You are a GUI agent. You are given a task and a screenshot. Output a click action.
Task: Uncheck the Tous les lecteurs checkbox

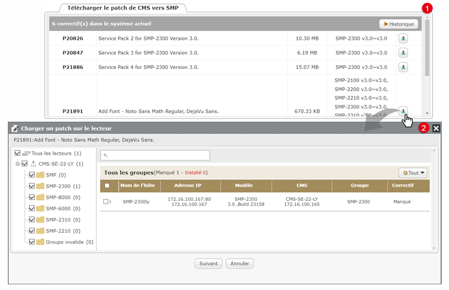click(x=18, y=153)
